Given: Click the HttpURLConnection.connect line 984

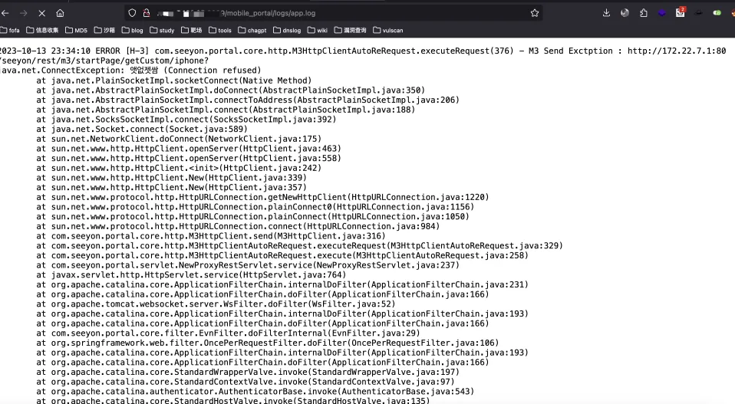Looking at the screenshot, I should click(x=238, y=227).
